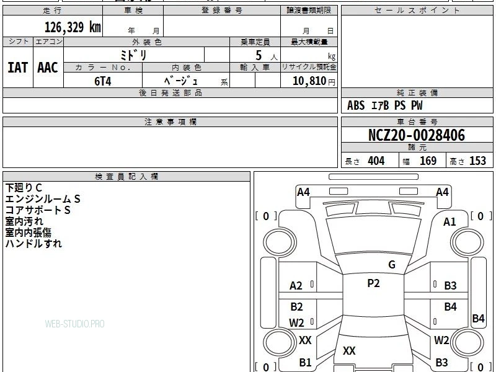Click the 乗車定員 header

click(x=255, y=42)
